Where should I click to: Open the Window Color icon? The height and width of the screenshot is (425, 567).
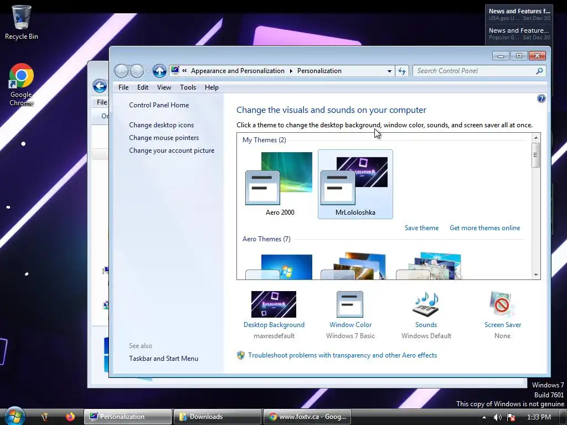point(350,304)
